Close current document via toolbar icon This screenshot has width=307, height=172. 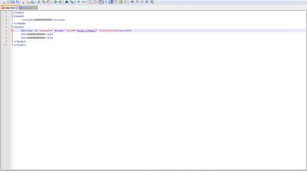(23, 2)
